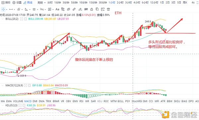The height and width of the screenshot is (120, 199).
Task: Expand the parallel channel tool options arrow
Action: tap(22, 10)
